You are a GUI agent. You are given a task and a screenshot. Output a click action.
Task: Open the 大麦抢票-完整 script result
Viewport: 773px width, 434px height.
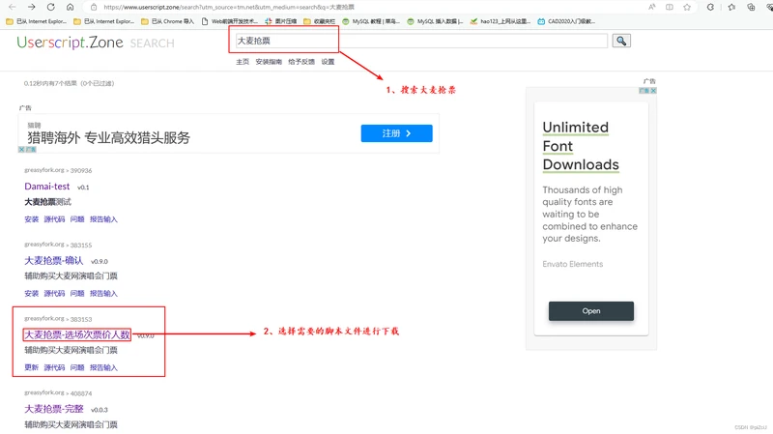pyautogui.click(x=54, y=409)
